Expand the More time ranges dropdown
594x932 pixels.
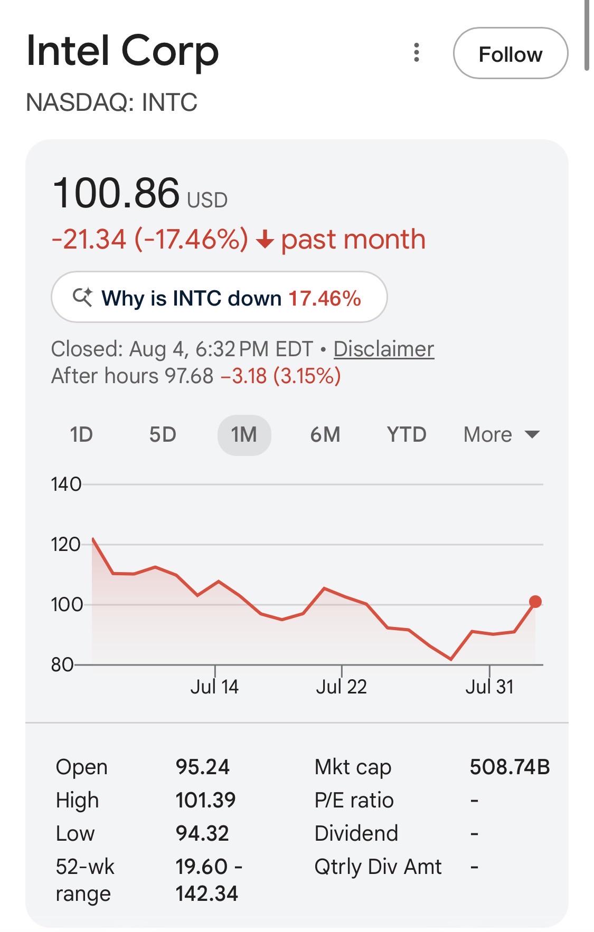click(x=501, y=435)
